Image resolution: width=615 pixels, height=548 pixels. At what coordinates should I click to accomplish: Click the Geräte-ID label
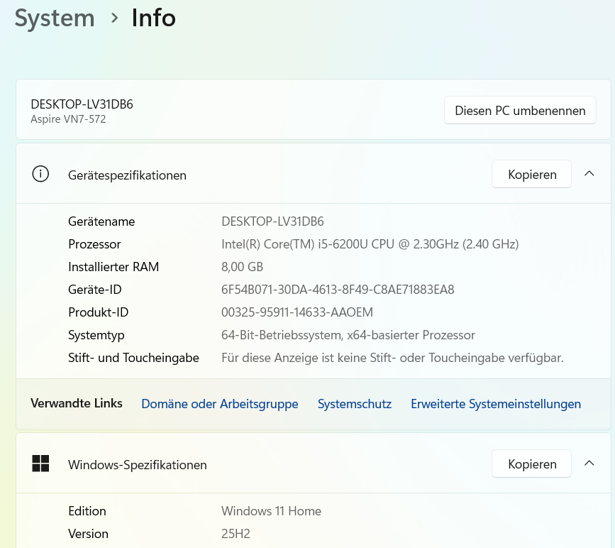point(95,290)
